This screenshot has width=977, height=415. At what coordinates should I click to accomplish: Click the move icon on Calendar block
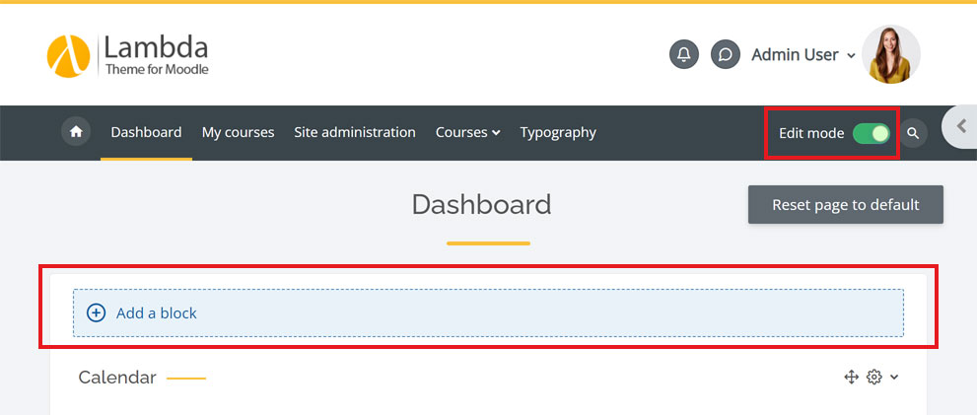coord(851,377)
